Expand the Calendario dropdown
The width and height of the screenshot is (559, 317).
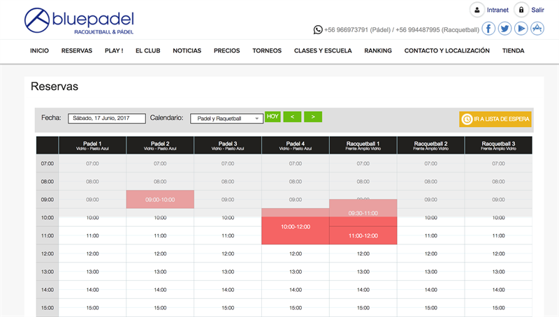coord(226,119)
